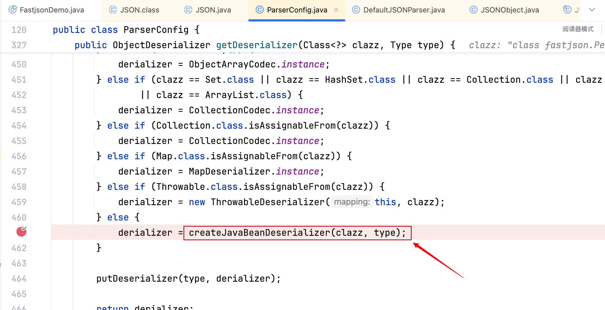The width and height of the screenshot is (605, 310).
Task: Switch to the JSON.java tab
Action: [x=213, y=10]
